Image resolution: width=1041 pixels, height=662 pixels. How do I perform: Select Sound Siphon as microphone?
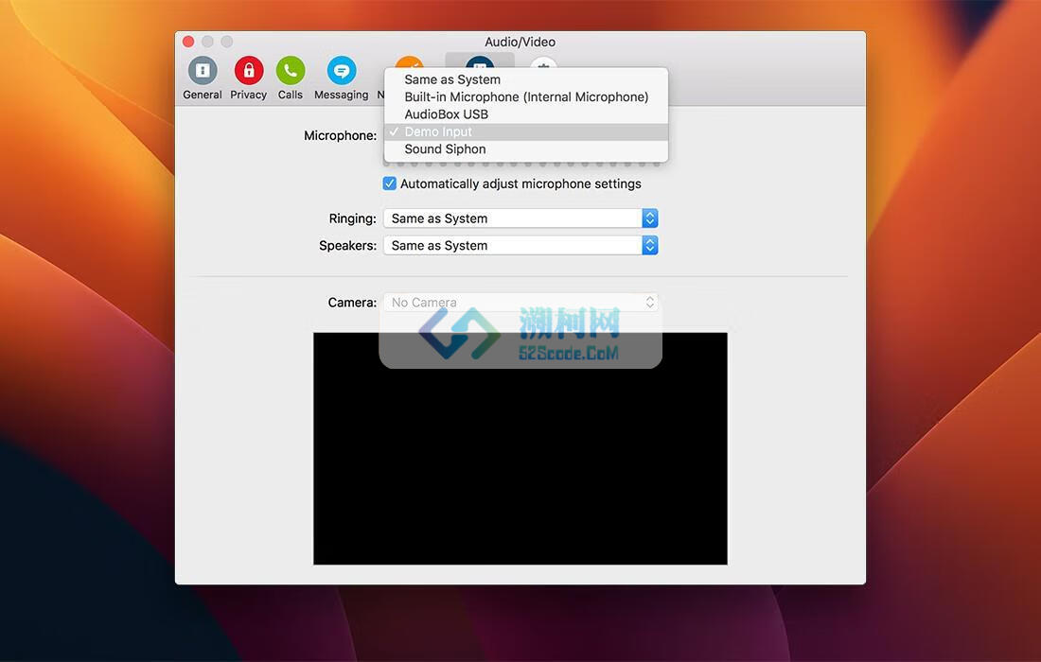pyautogui.click(x=526, y=149)
